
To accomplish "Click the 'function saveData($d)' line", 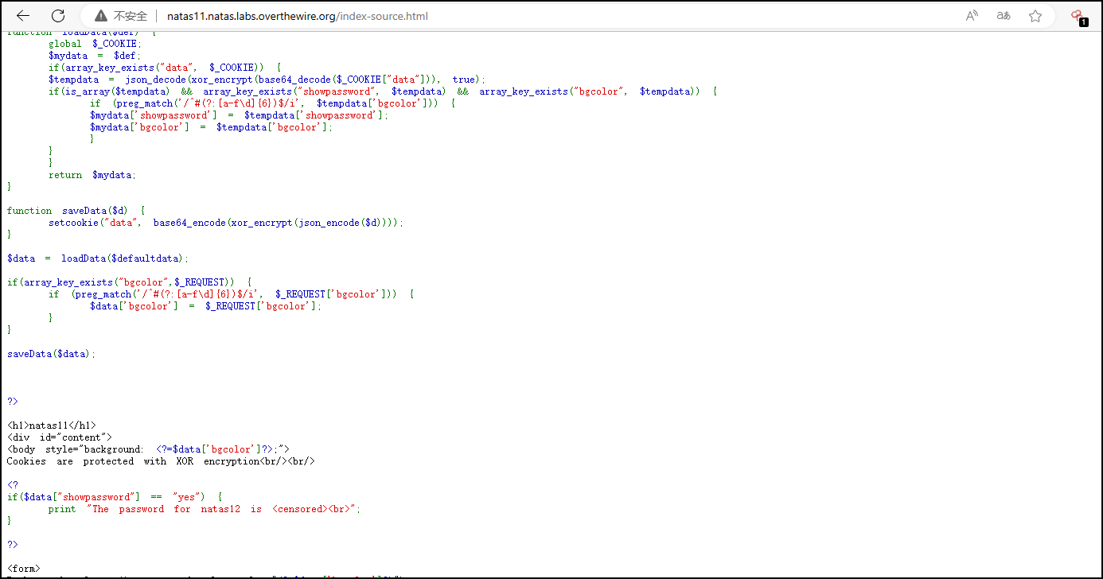I will tap(76, 211).
